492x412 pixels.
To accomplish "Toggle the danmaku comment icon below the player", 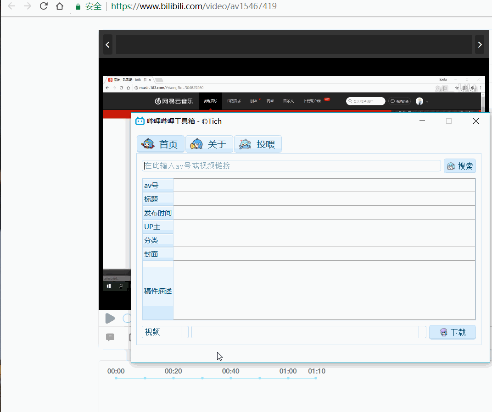I will [x=110, y=337].
